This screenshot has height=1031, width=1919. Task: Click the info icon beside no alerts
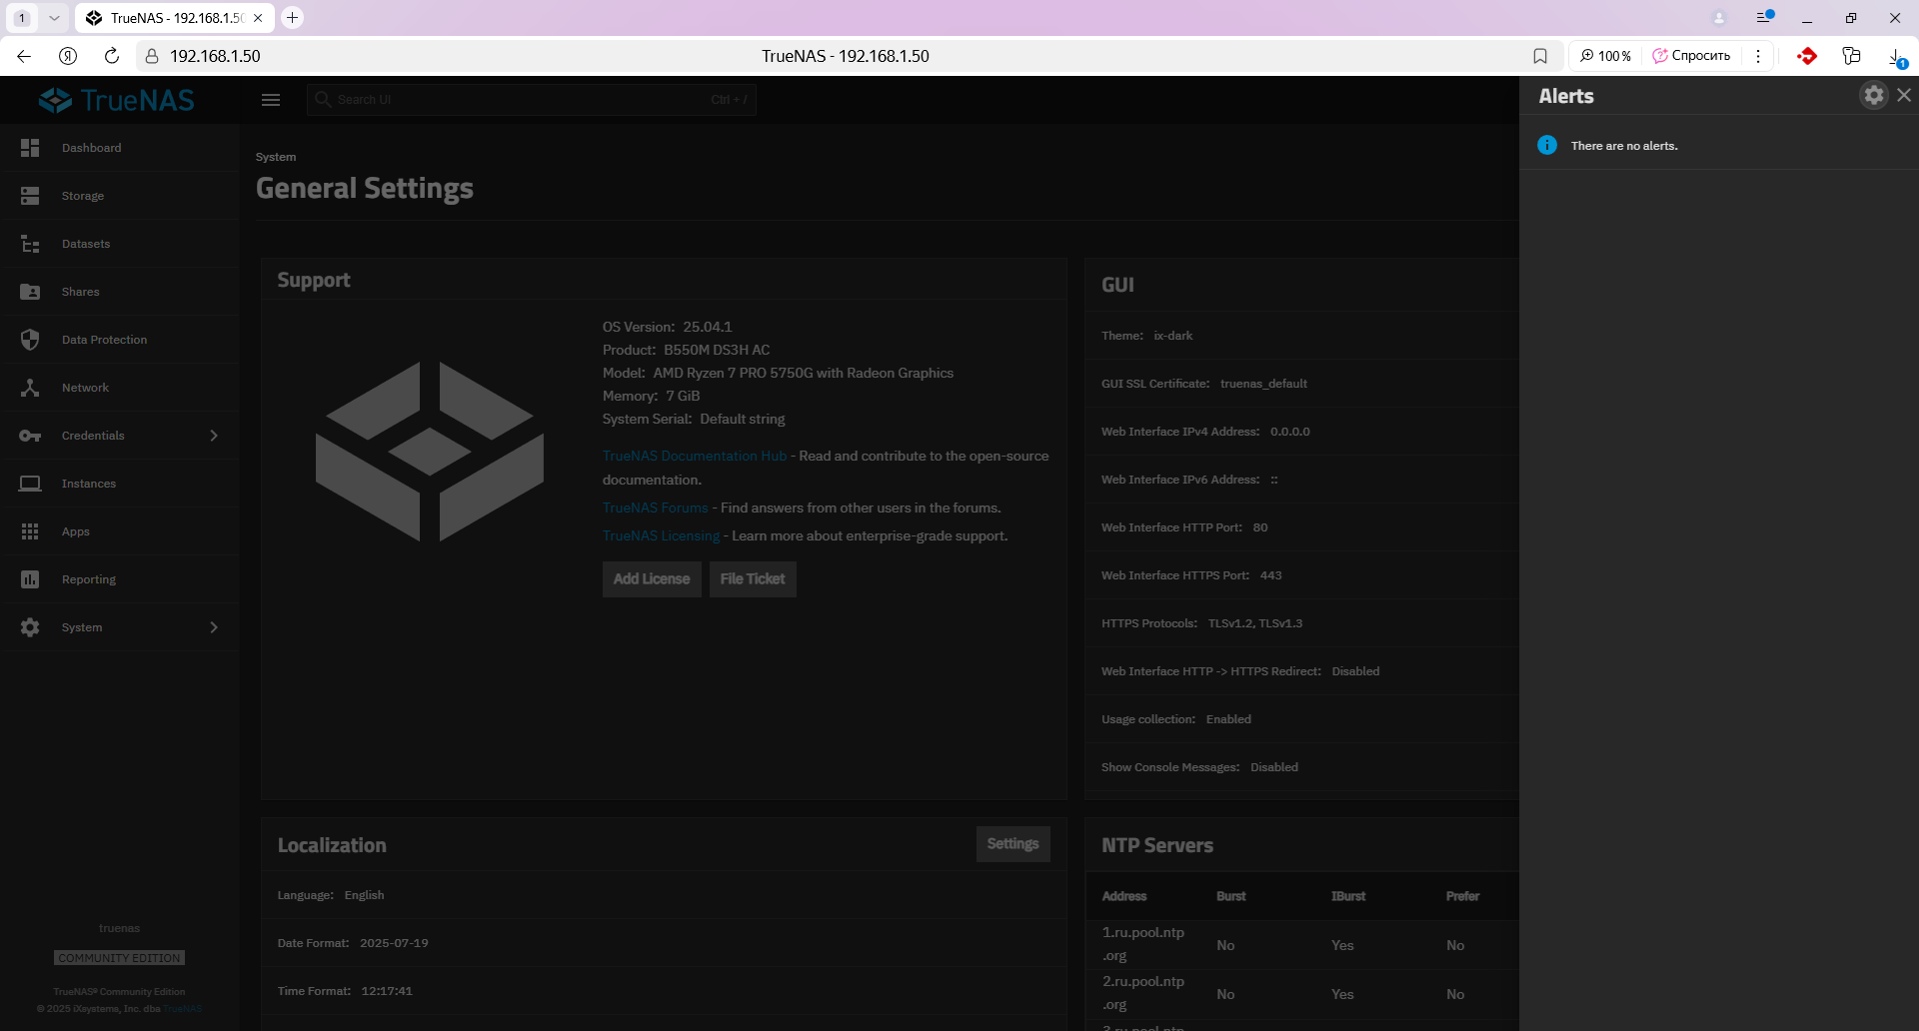point(1547,145)
